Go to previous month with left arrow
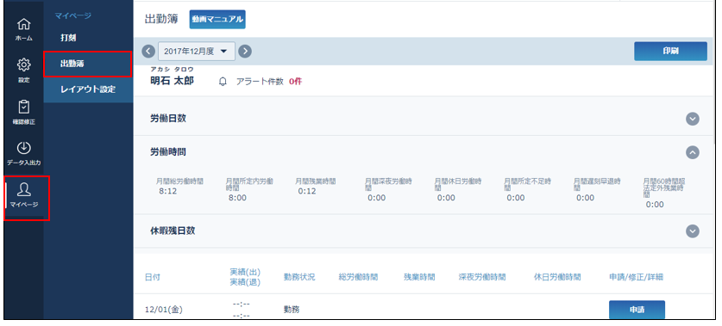 click(x=148, y=52)
